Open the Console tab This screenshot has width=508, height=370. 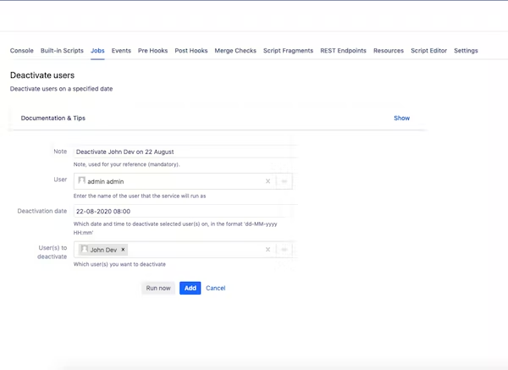point(22,51)
